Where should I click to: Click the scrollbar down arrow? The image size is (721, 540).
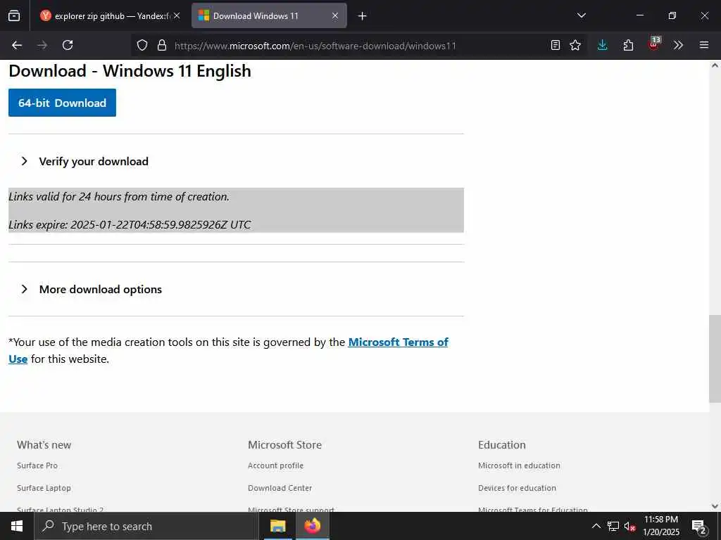click(715, 506)
